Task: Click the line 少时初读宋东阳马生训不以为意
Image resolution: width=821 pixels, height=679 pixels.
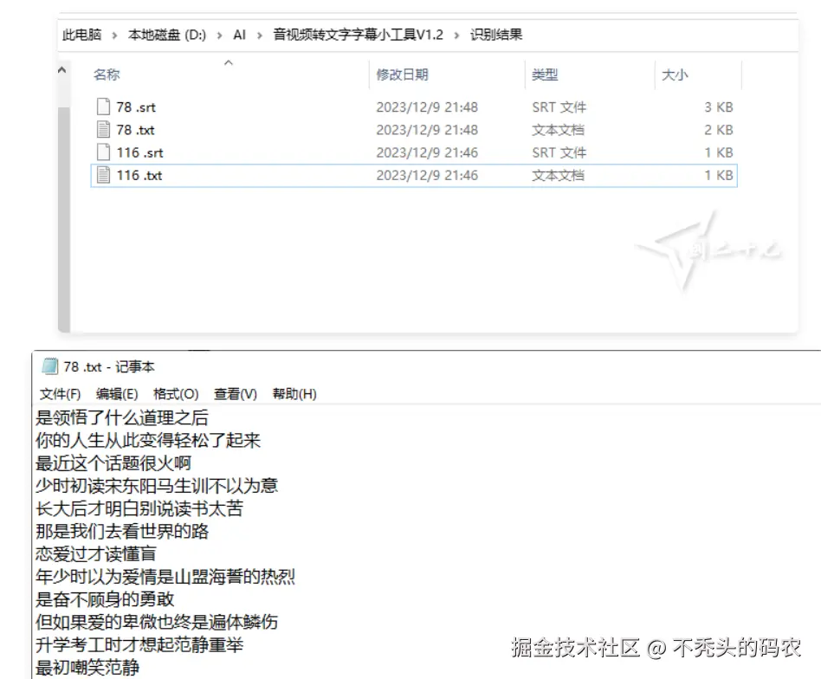Action: pyautogui.click(x=157, y=486)
